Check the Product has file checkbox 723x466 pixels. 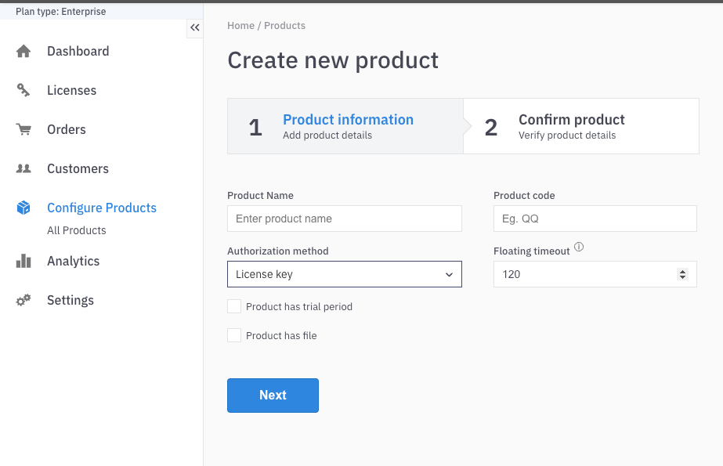[234, 335]
